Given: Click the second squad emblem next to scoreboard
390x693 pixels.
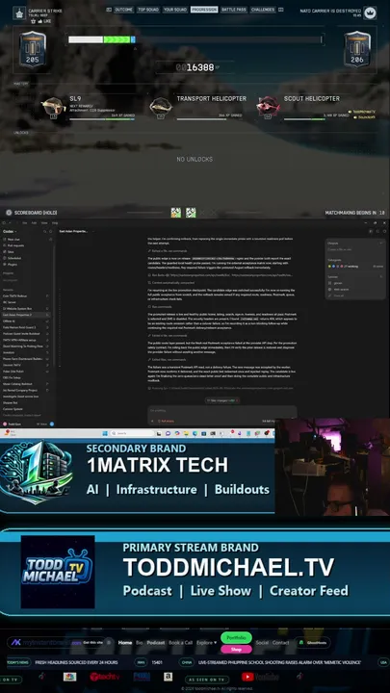Looking at the screenshot, I should tap(191, 213).
